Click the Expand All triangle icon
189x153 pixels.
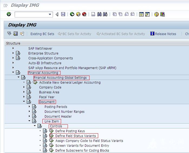[x=9, y=33]
